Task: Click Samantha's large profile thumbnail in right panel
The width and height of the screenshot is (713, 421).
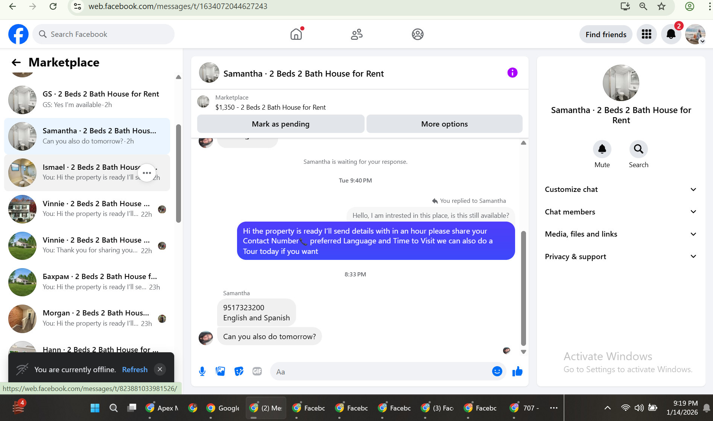Action: point(621,83)
